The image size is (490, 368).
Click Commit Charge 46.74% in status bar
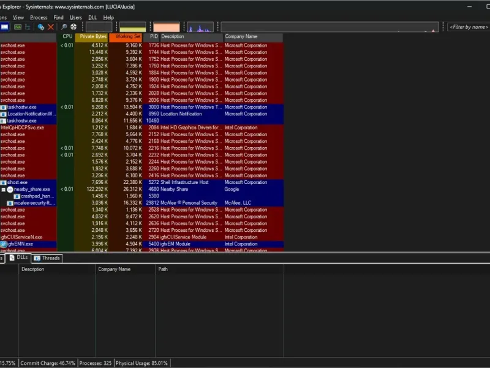tap(48, 363)
